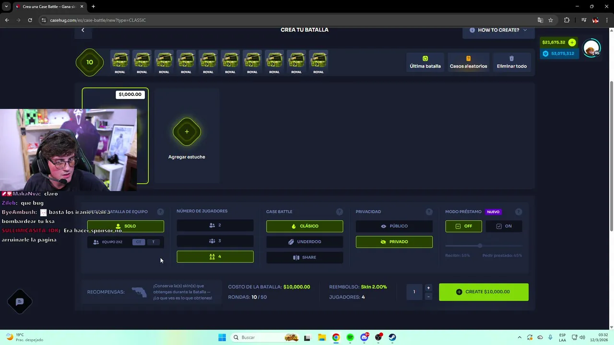The height and width of the screenshot is (345, 614).
Task: Open help icon for team battle mode section
Action: pyautogui.click(x=160, y=212)
